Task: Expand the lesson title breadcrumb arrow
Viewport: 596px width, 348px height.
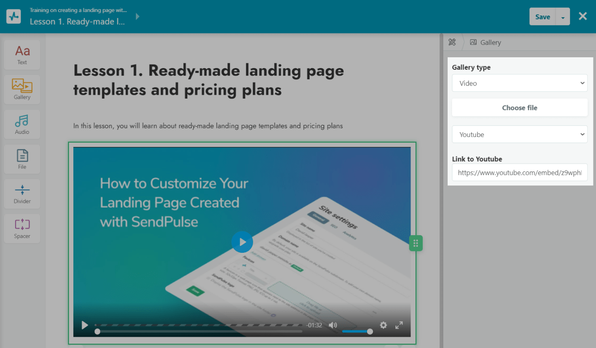Action: coord(138,16)
